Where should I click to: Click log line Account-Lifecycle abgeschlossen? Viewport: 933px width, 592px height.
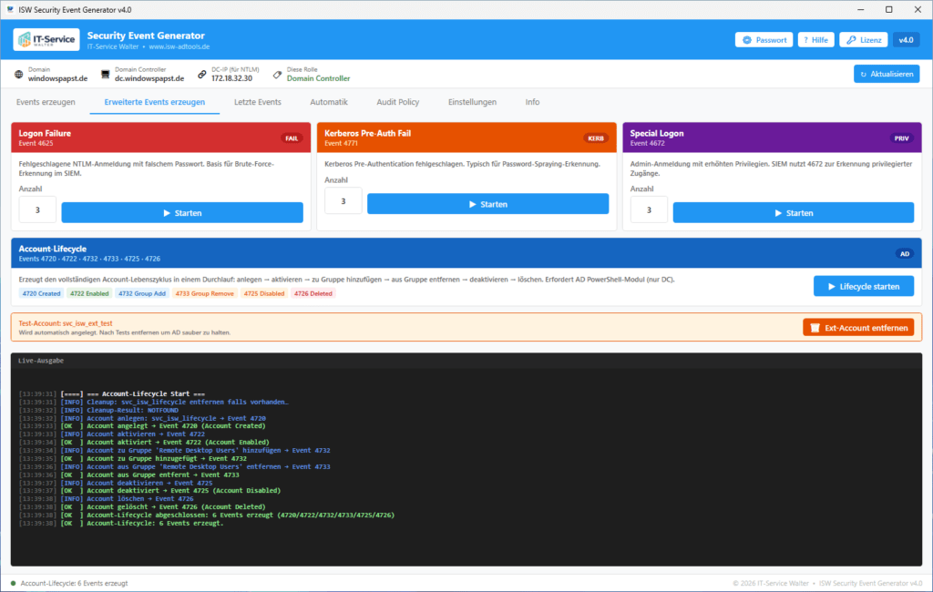tap(207, 515)
